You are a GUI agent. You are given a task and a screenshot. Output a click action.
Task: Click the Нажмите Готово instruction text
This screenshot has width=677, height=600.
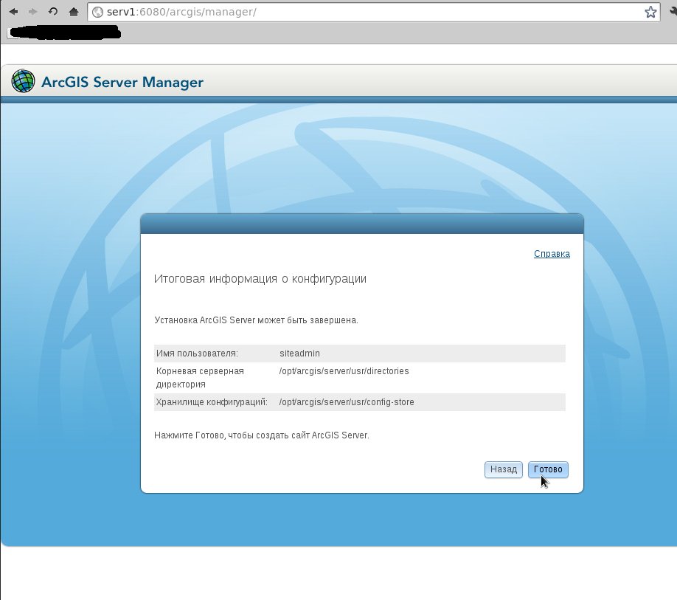[262, 435]
